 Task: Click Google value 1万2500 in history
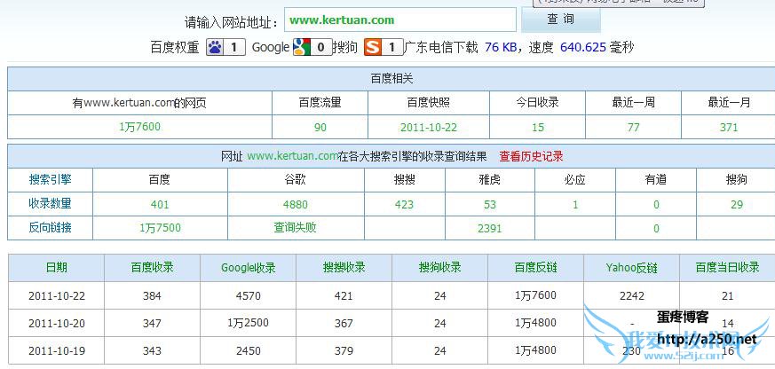pos(248,323)
